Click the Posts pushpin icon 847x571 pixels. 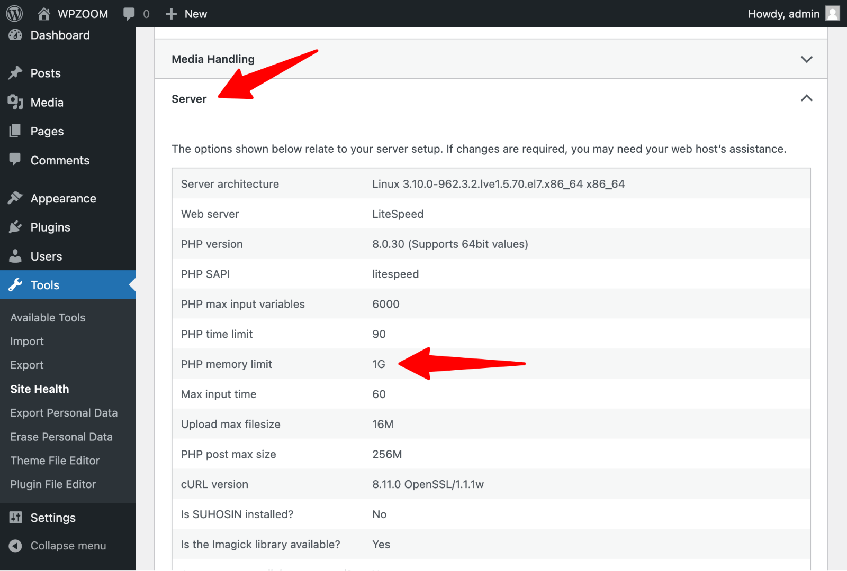[15, 73]
